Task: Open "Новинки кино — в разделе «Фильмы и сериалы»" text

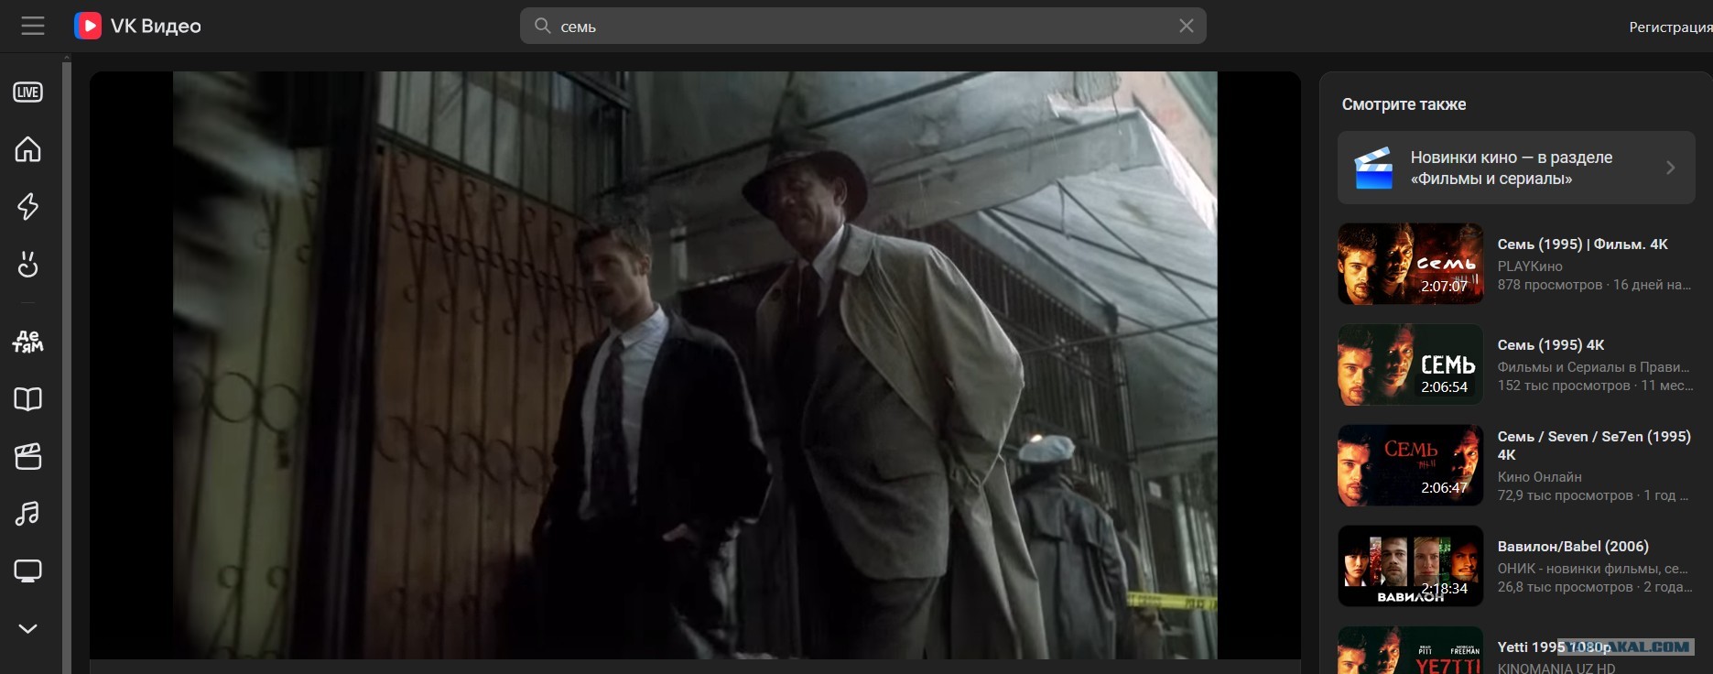Action: 1512,168
